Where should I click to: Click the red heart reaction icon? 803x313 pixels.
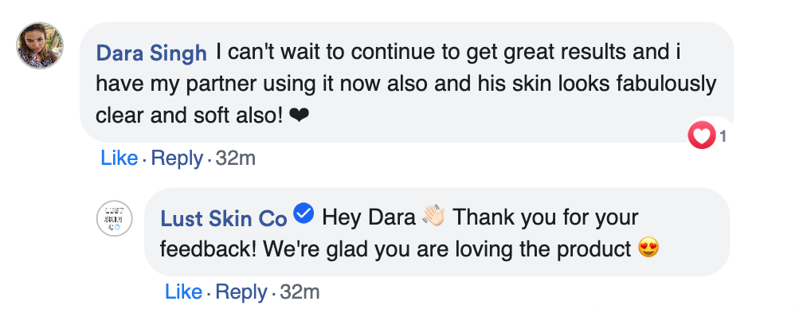tap(702, 135)
